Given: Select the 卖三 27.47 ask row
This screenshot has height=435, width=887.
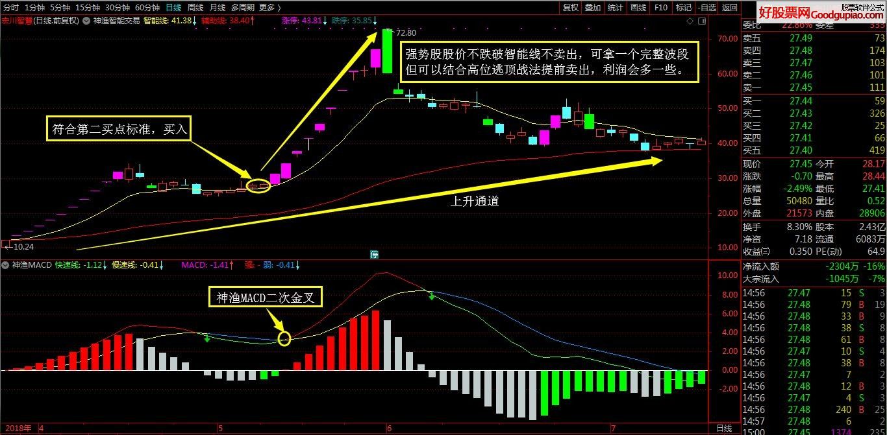Looking at the screenshot, I should (814, 63).
